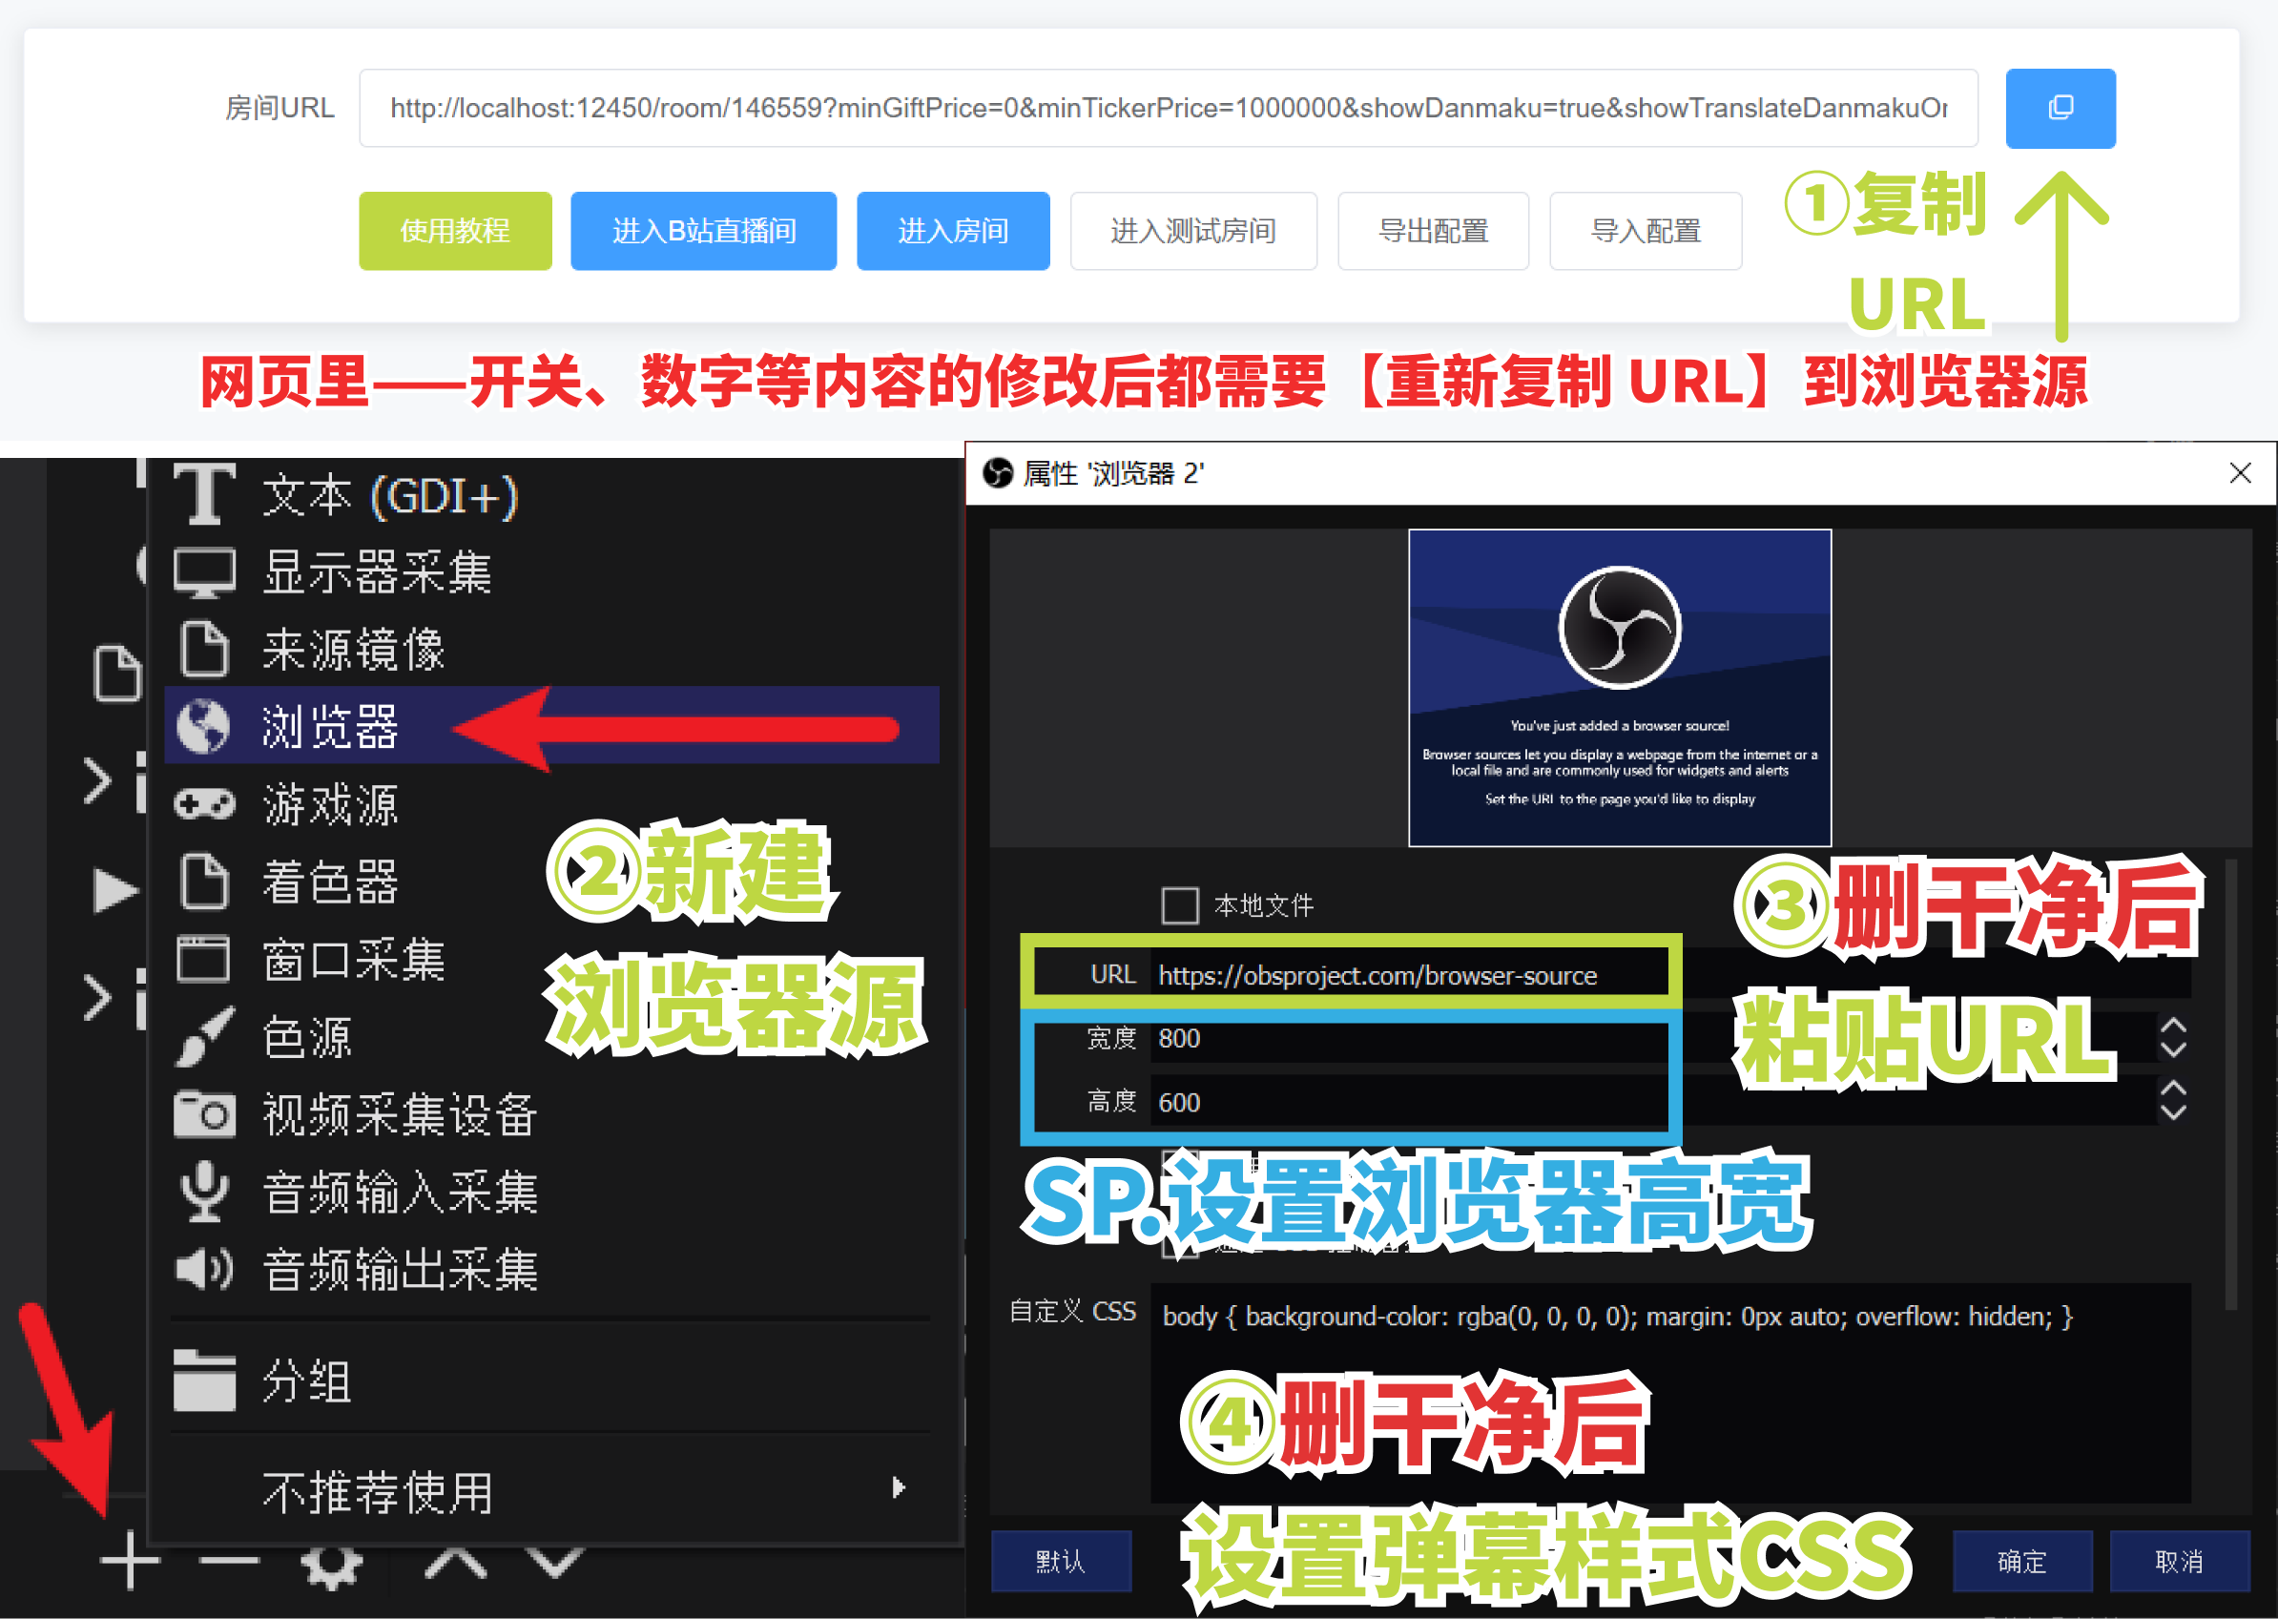Select 浏览器 browser source entry
The height and width of the screenshot is (1619, 2278).
pos(329,725)
